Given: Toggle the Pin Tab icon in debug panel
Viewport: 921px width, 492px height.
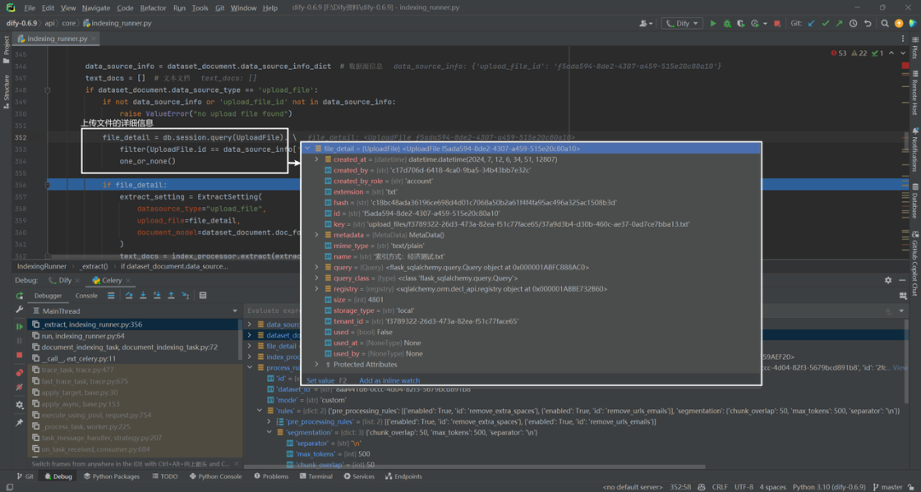Looking at the screenshot, I should tap(20, 422).
